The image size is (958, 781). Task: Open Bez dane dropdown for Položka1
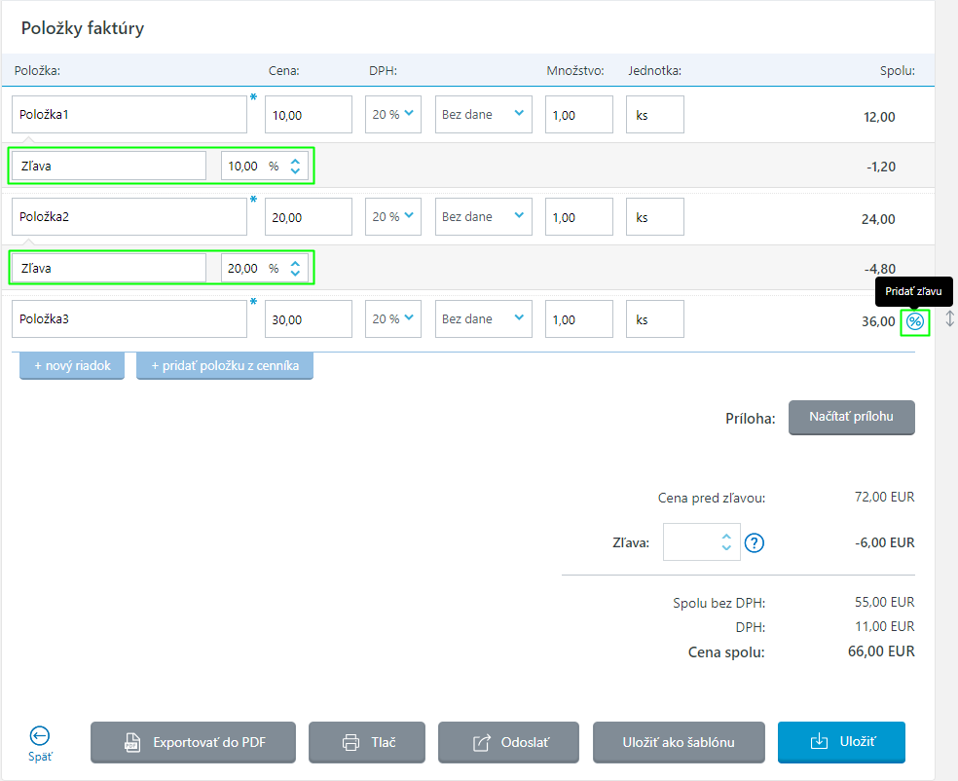tap(483, 114)
